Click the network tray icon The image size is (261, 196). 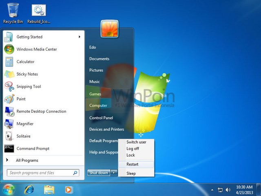(220, 189)
